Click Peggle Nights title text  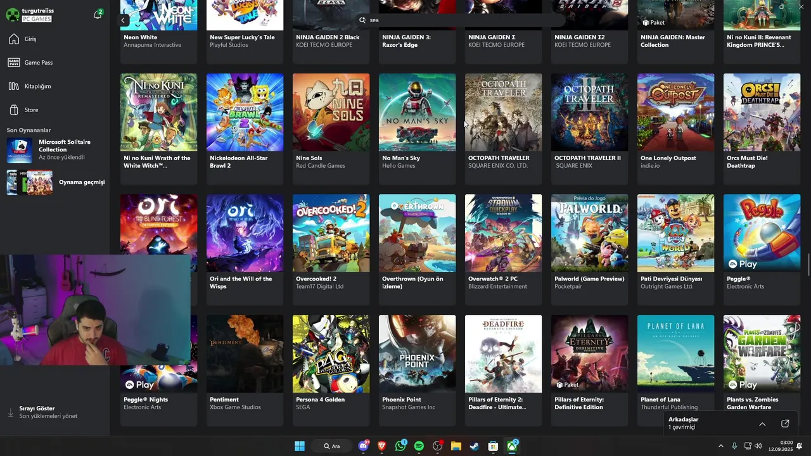pyautogui.click(x=146, y=400)
